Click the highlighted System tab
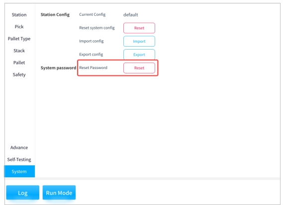The height and width of the screenshot is (205, 285). (19, 171)
